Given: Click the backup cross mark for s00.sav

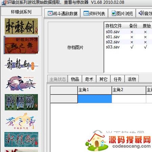Looking at the screenshot, I should (132, 32).
